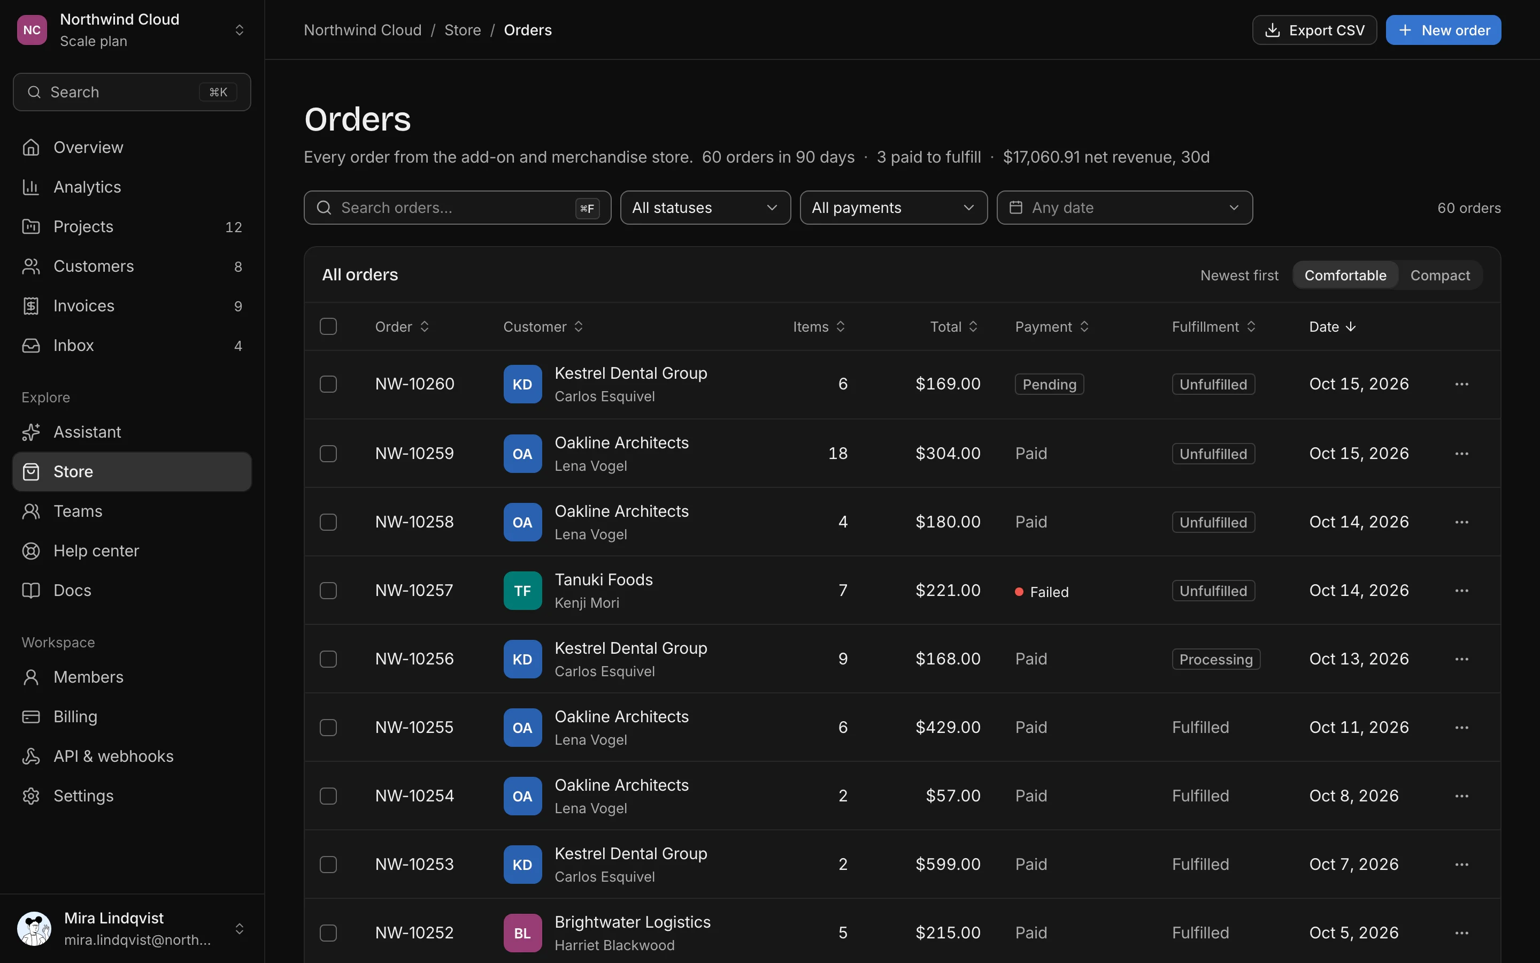Open row actions for order NW-10260
The height and width of the screenshot is (963, 1540).
point(1461,384)
